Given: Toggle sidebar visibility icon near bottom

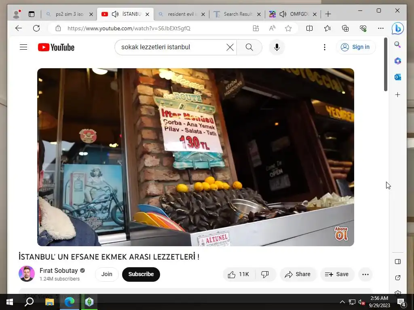Looking at the screenshot, I should [x=398, y=262].
